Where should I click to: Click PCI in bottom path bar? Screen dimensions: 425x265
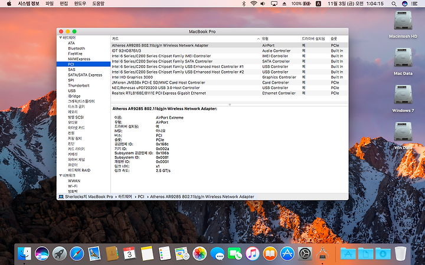pyautogui.click(x=141, y=197)
